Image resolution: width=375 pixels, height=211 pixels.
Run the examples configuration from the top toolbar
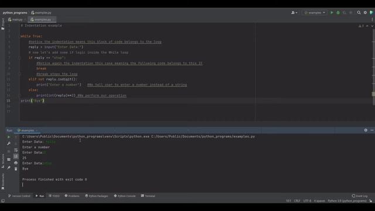pos(332,12)
